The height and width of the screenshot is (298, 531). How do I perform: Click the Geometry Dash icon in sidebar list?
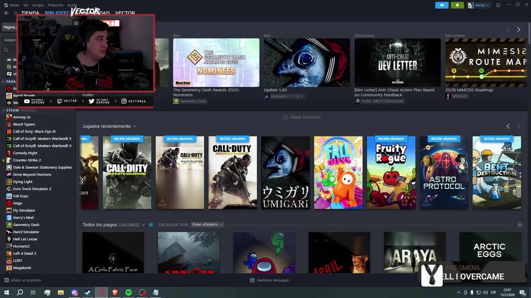point(9,225)
